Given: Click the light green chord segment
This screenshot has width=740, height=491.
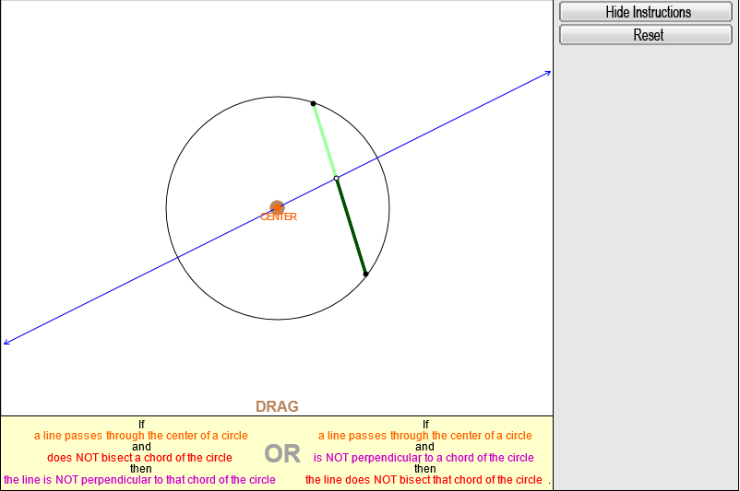Looking at the screenshot, I should tap(325, 140).
